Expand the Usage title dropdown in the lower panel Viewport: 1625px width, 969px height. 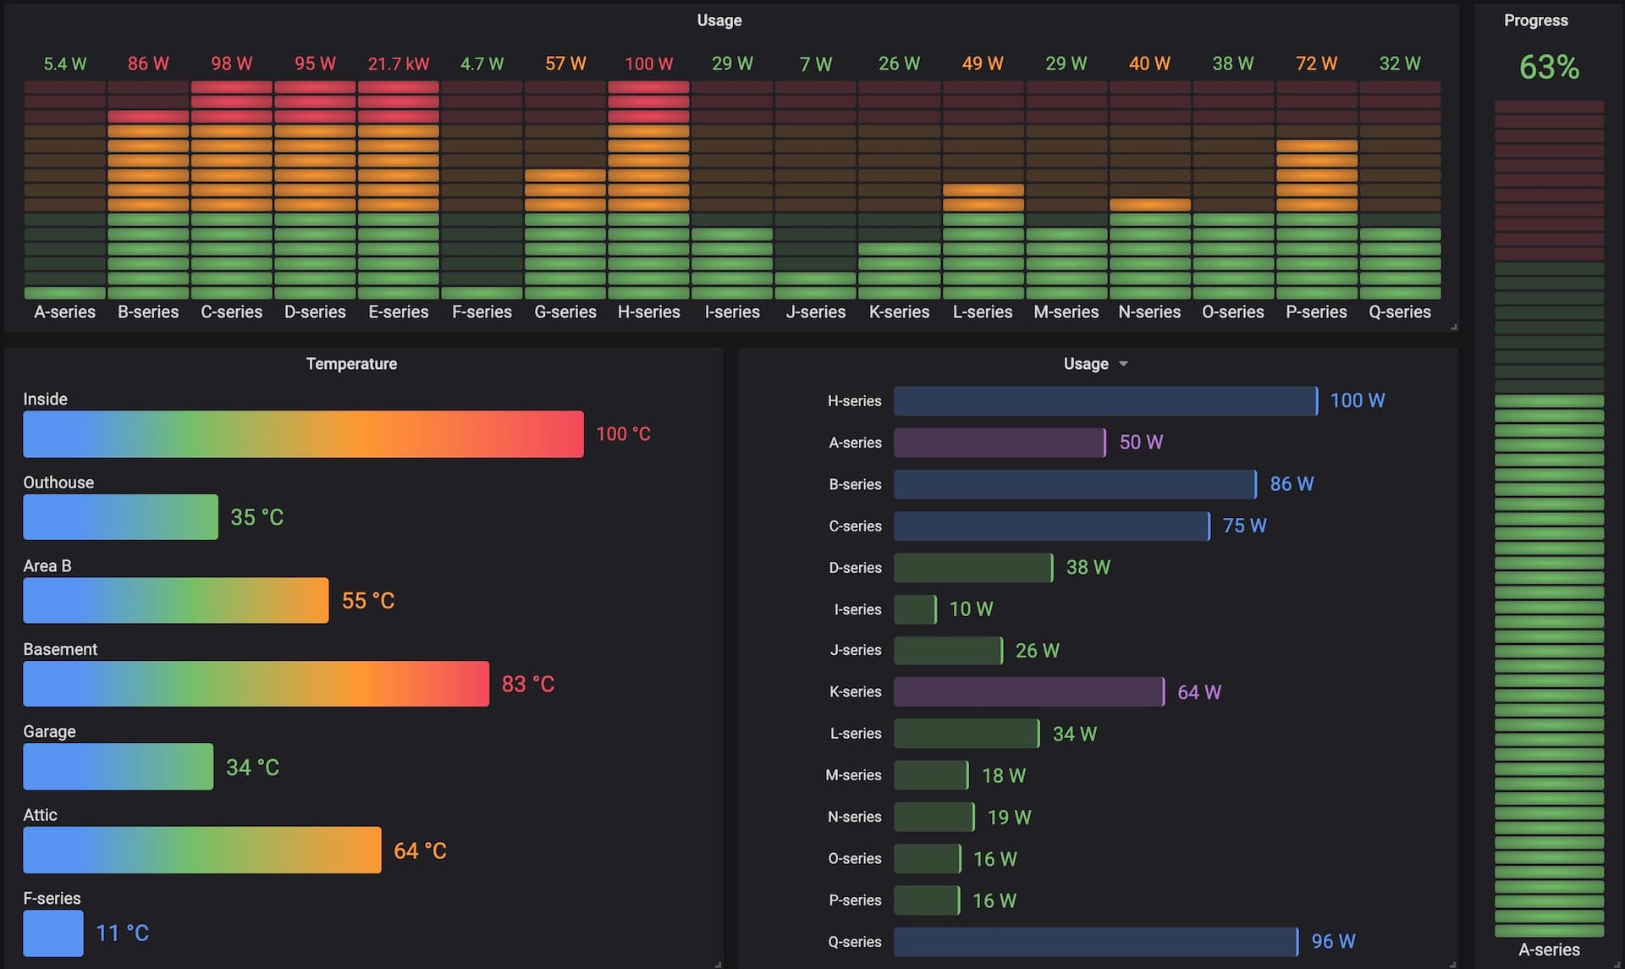point(1123,363)
